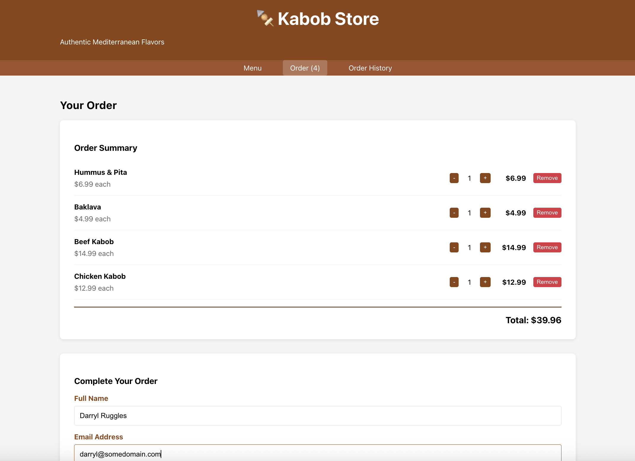The image size is (635, 461).
Task: Select the Order (4) tab
Action: point(305,68)
